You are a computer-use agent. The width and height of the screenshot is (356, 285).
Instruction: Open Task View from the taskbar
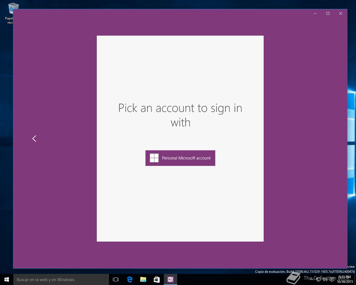tap(116, 279)
